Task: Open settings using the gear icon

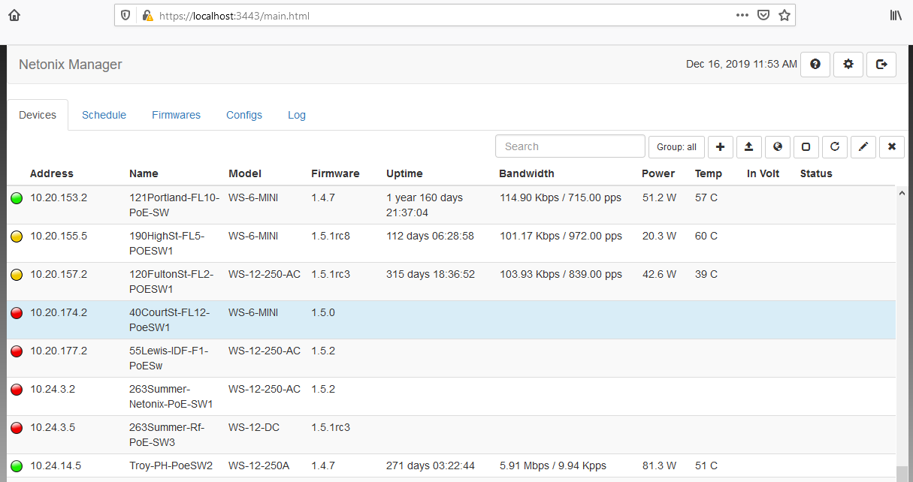Action: click(x=848, y=65)
